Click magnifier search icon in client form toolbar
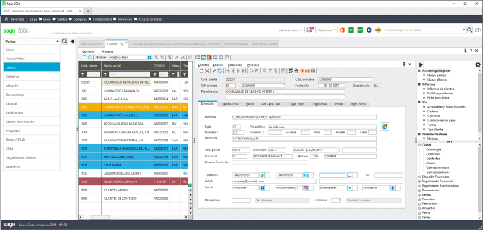Screen dimensions: 483x230 [264, 71]
